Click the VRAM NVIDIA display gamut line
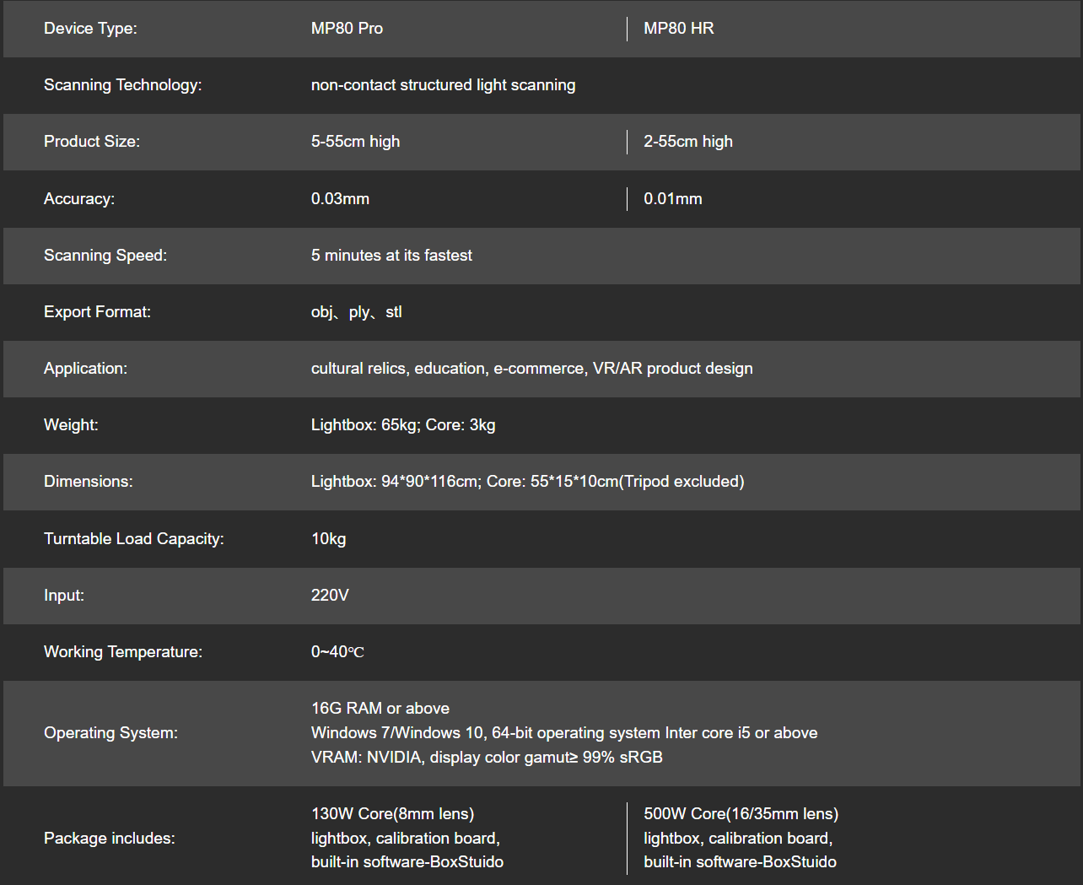 pos(487,758)
